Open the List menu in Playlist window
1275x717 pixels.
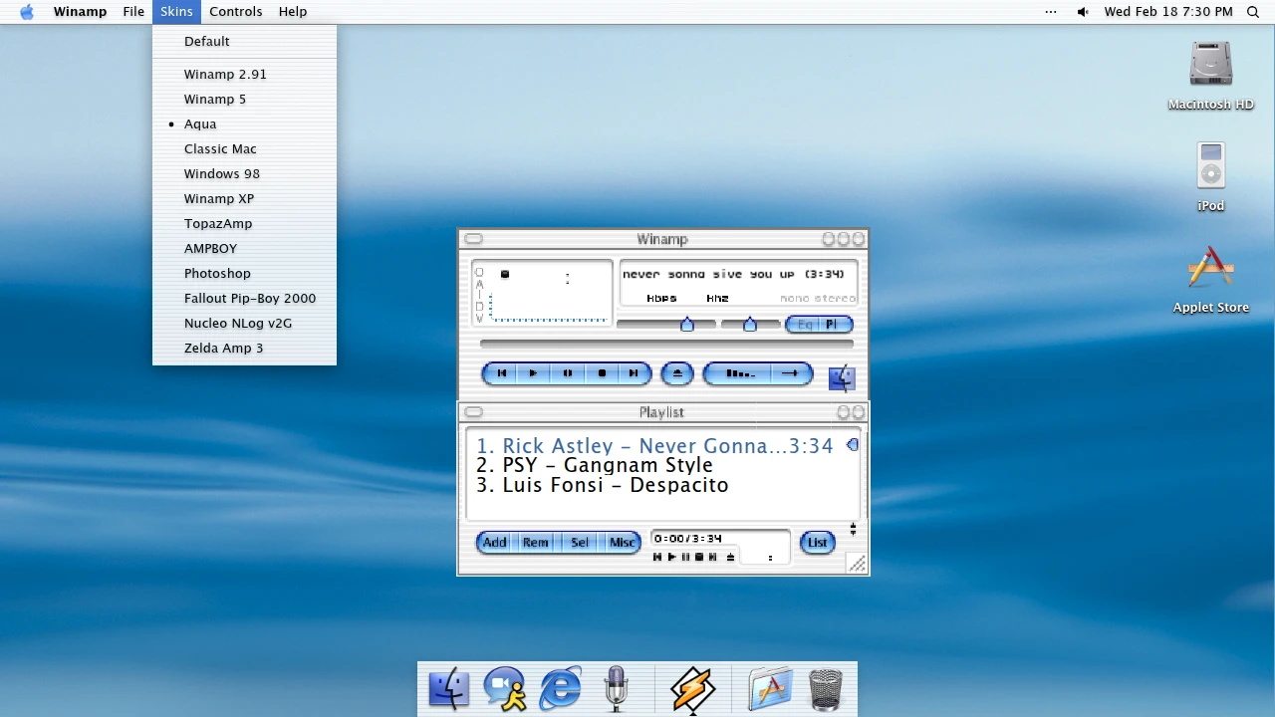pyautogui.click(x=818, y=542)
